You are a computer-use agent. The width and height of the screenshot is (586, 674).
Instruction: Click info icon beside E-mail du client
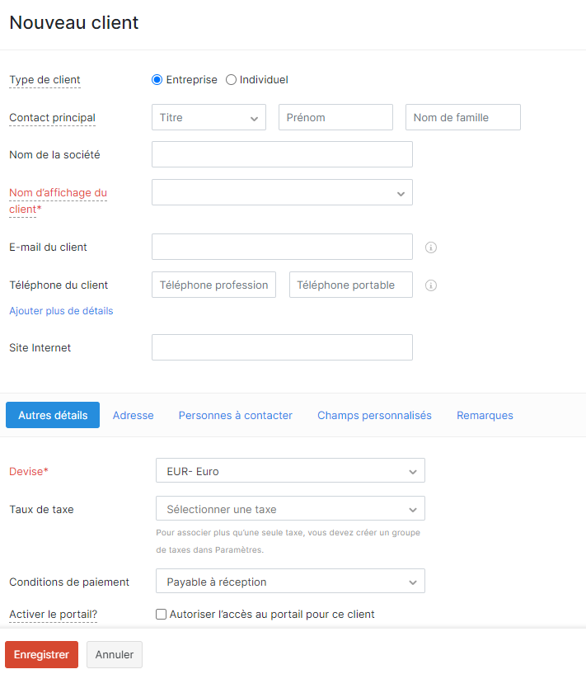tap(430, 247)
